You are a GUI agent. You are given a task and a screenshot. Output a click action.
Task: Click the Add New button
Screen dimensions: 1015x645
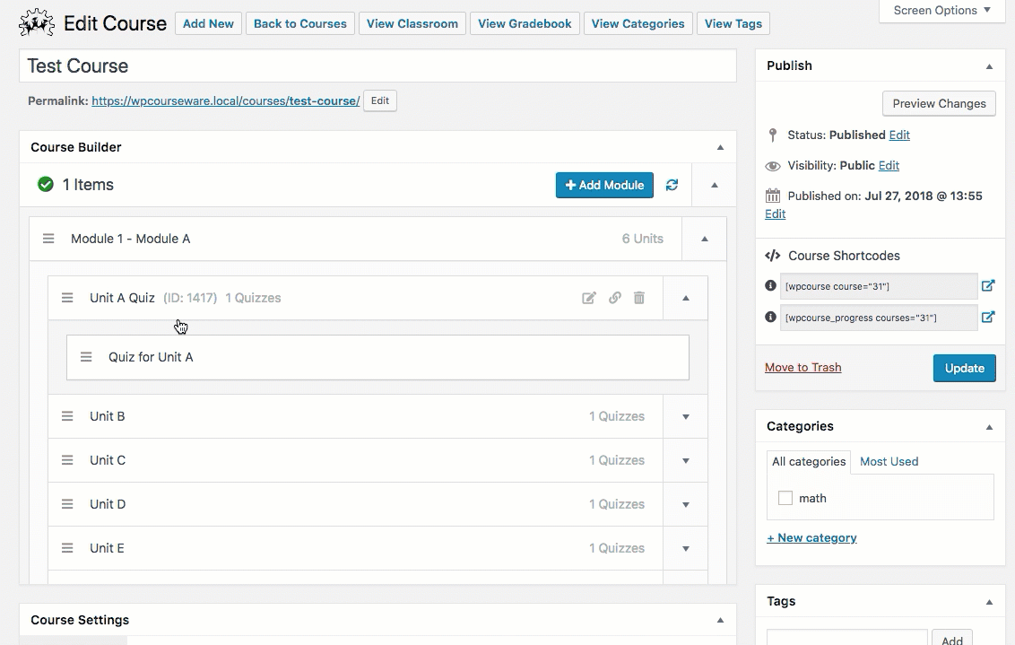[x=208, y=23]
